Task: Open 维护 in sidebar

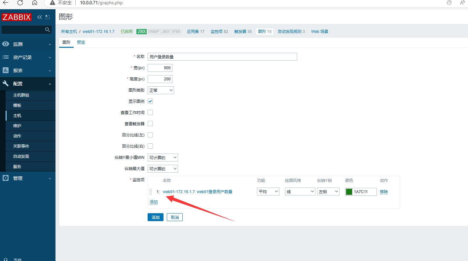Action: tap(17, 126)
